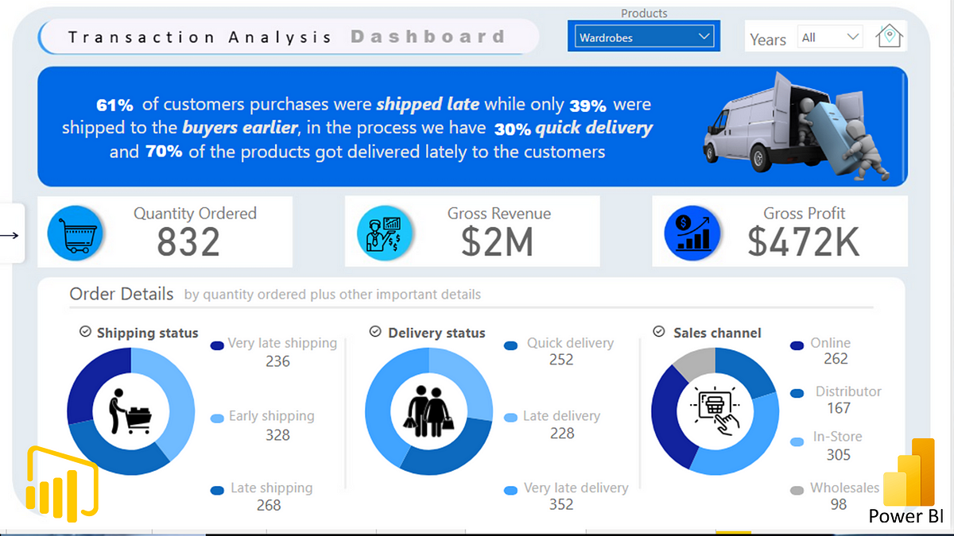Toggle the Delivery status check circle
Viewport: 954px width, 536px height.
tap(376, 333)
